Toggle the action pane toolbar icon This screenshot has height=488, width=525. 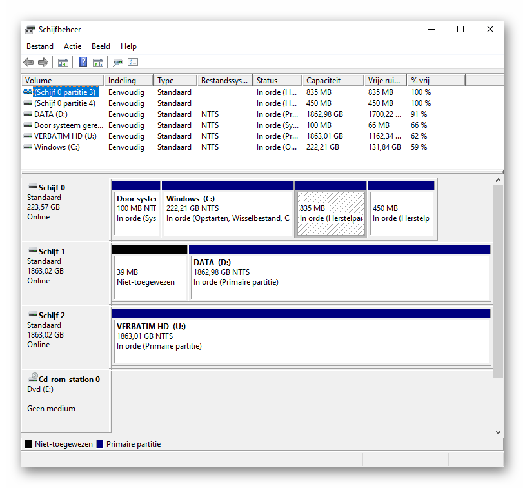(x=98, y=63)
